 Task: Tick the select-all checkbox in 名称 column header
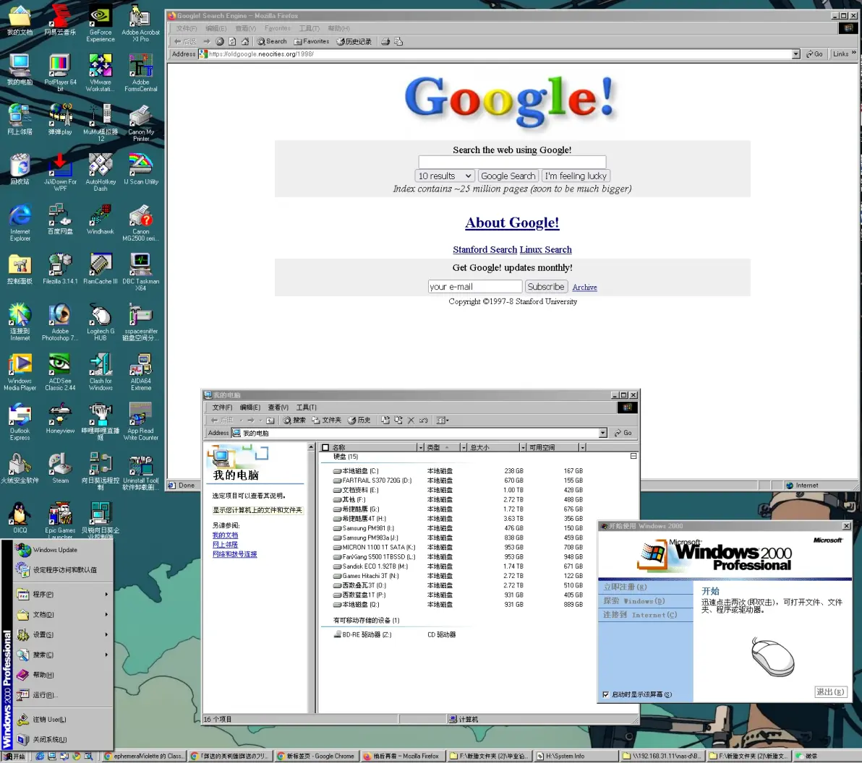(325, 447)
